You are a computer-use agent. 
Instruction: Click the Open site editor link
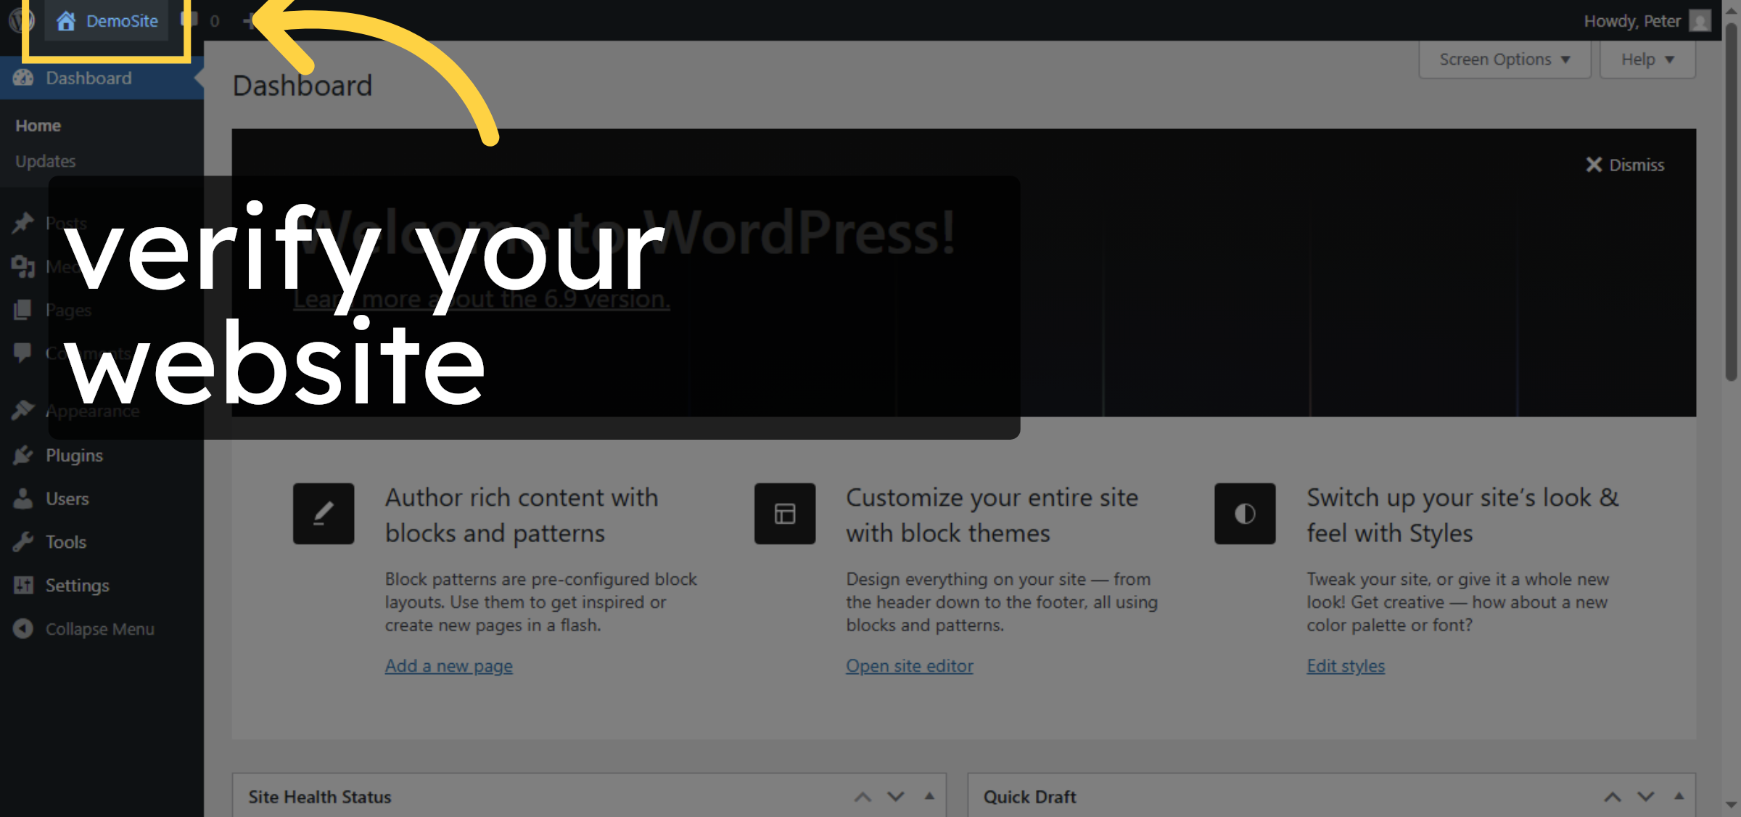909,665
